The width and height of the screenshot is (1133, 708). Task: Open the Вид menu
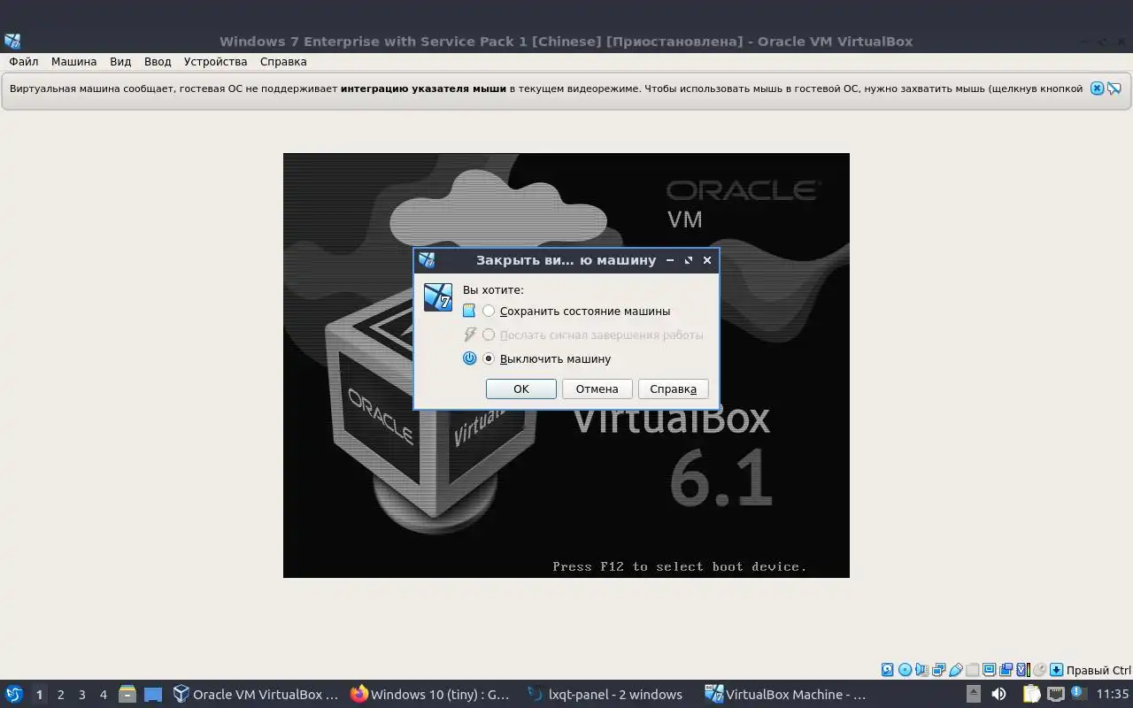click(120, 62)
